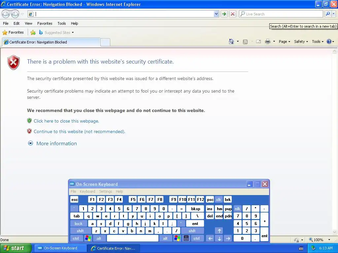Open the File menu

click(x=6, y=23)
